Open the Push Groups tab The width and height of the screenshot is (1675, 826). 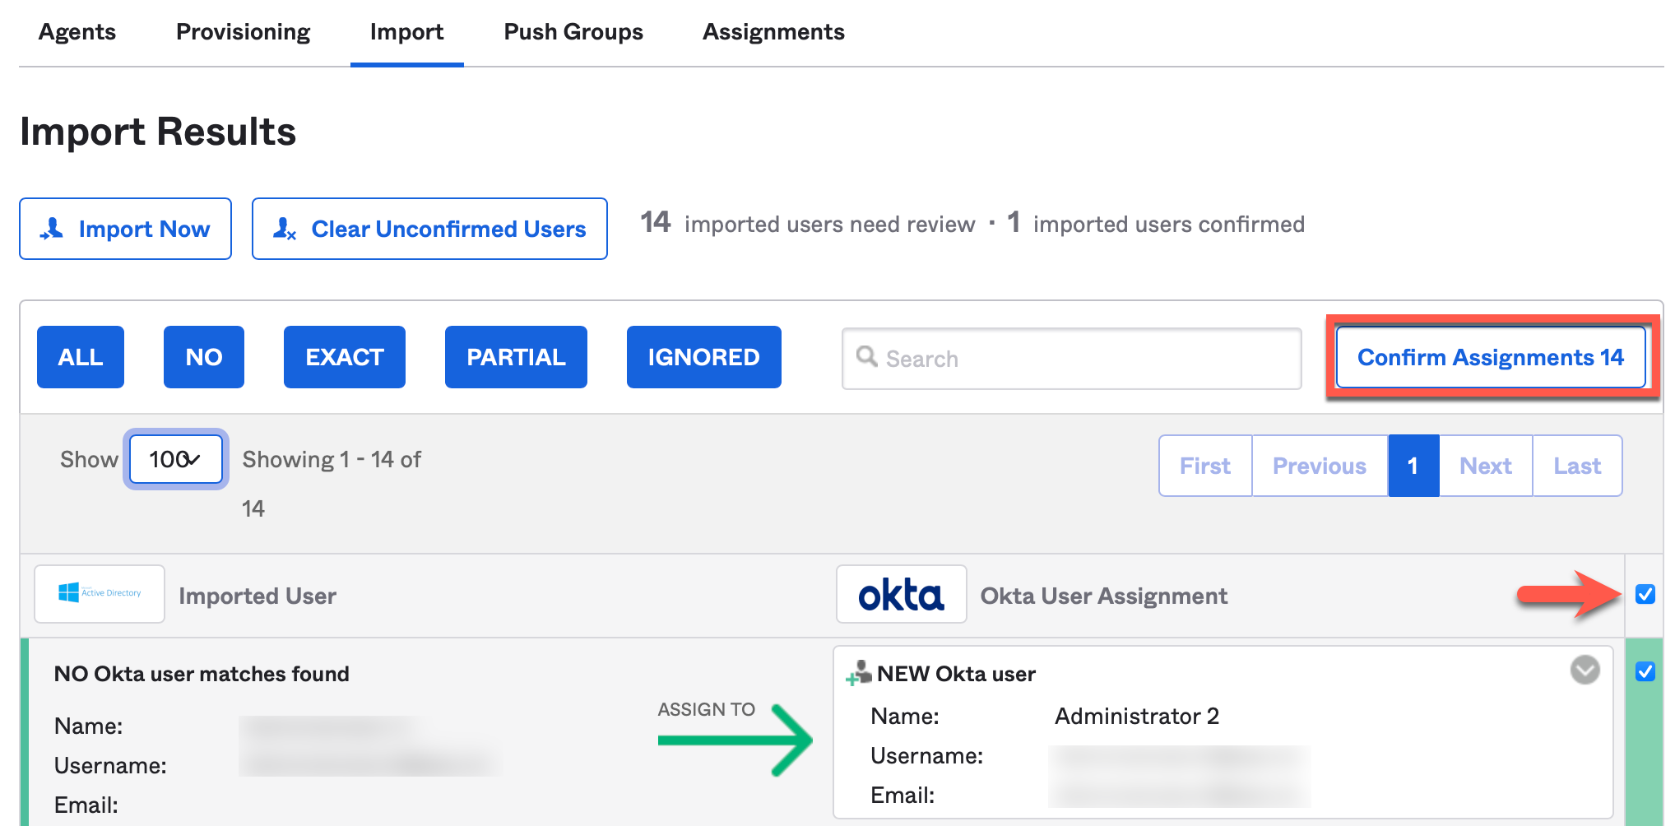coord(573,32)
